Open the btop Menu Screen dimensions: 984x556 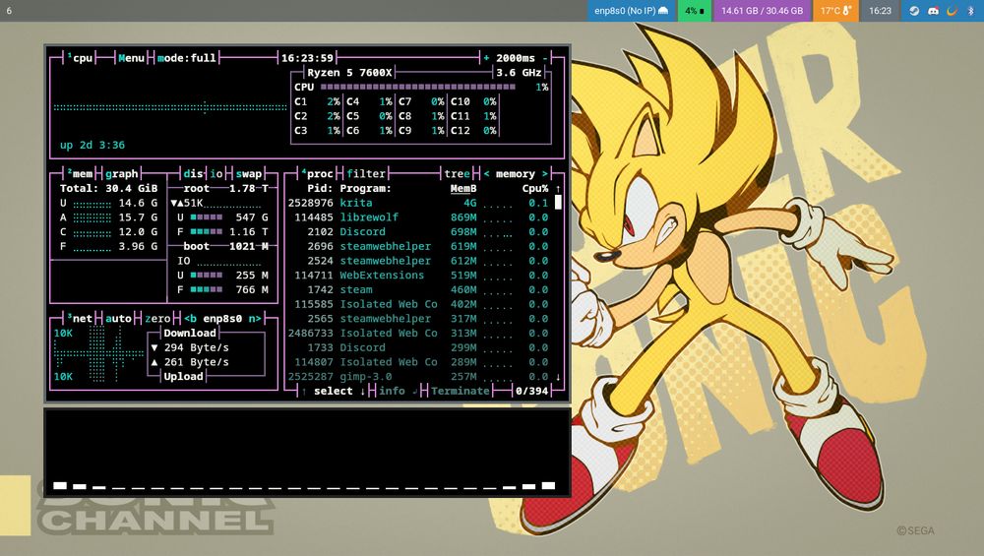(131, 58)
